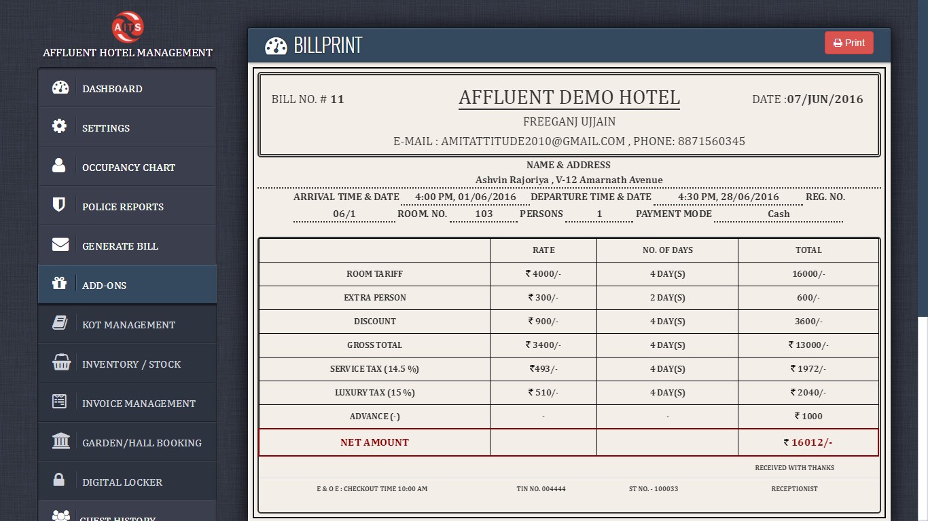Click the room tariff total 16000/-
The image size is (928, 521).
(808, 274)
